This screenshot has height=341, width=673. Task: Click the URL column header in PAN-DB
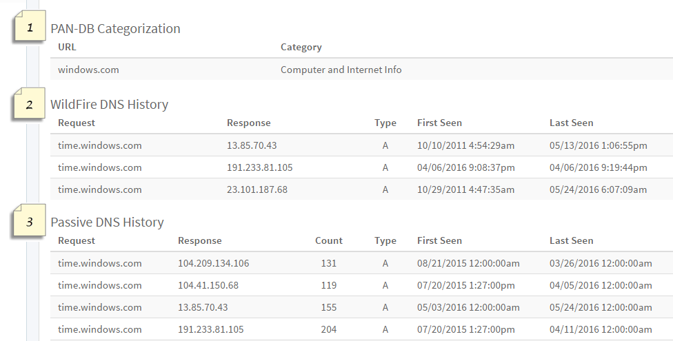pyautogui.click(x=68, y=48)
